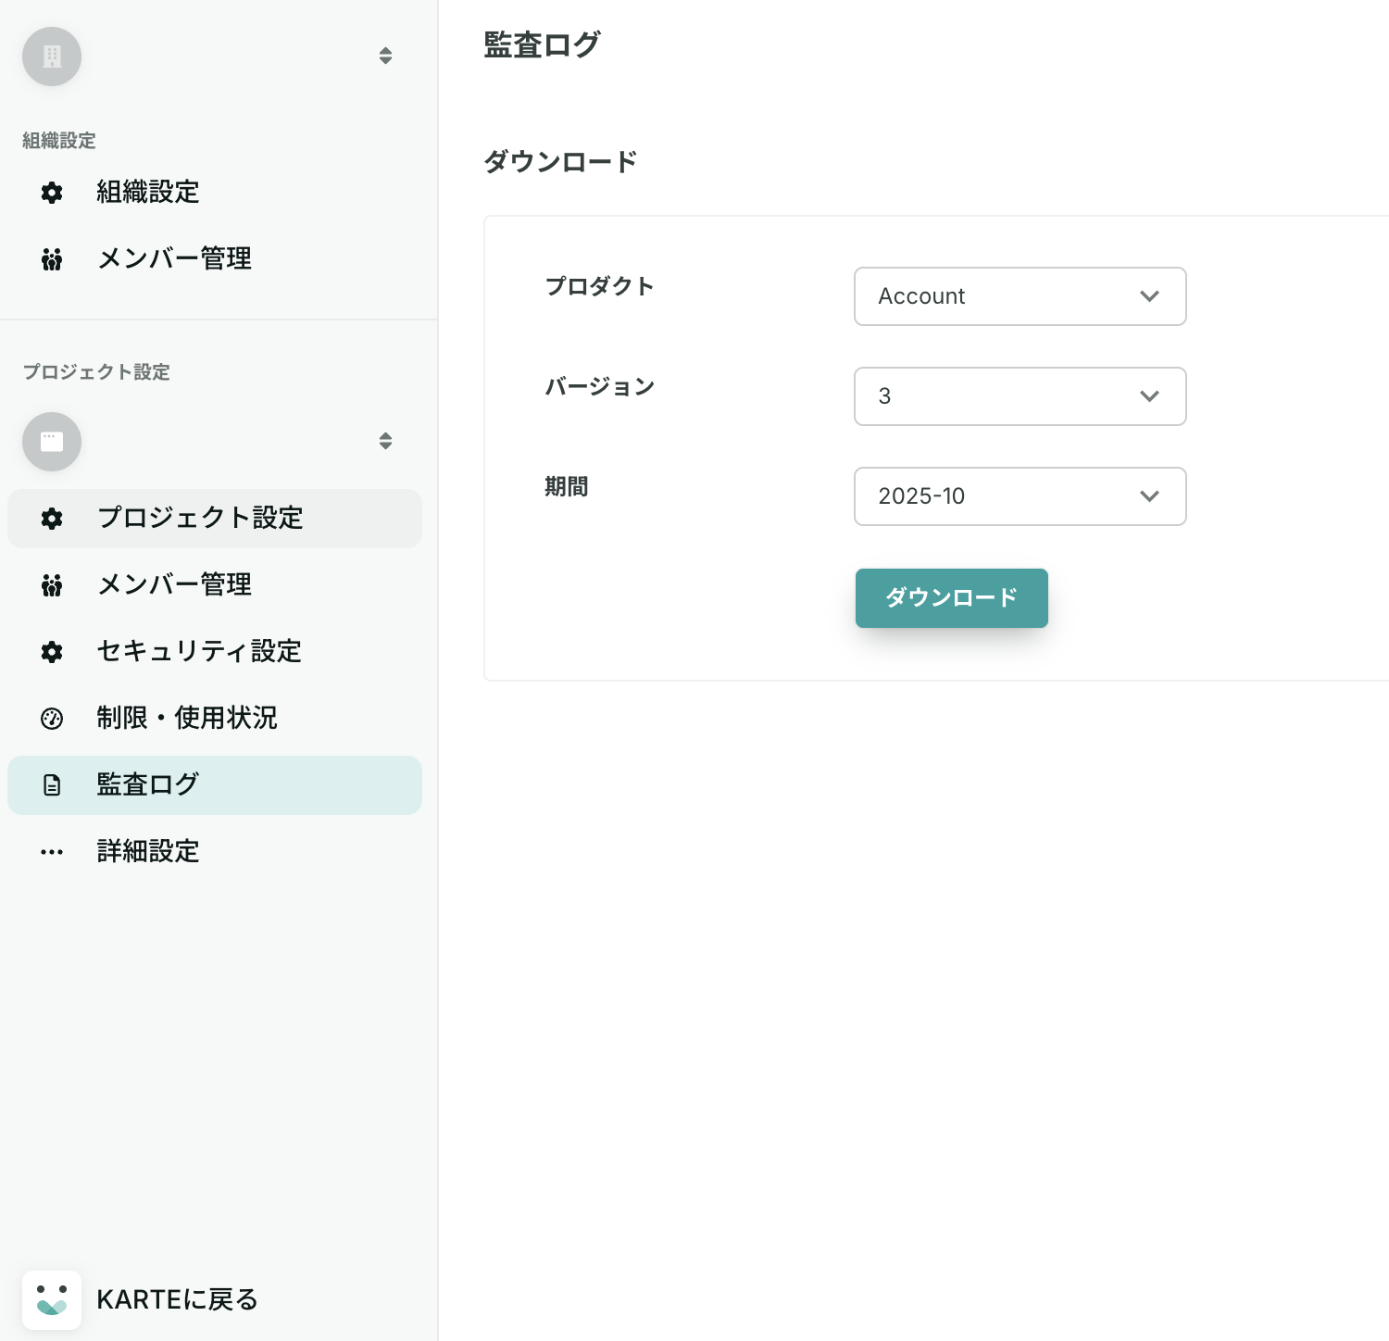Click the document icon beside 監査ログ

pyautogui.click(x=52, y=785)
